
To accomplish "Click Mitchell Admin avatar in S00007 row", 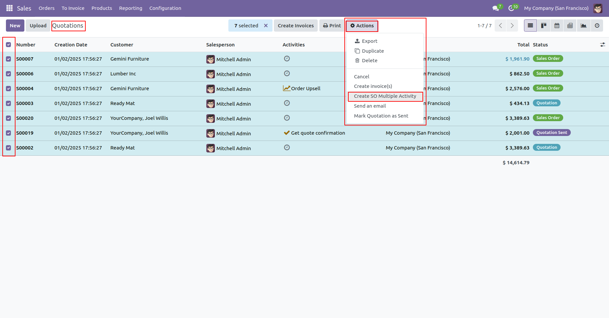I will [211, 59].
